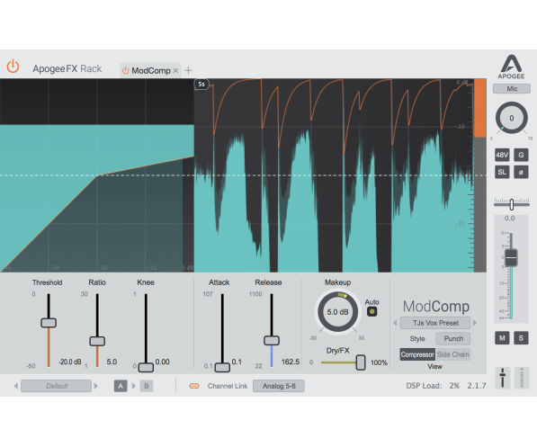Click next rack preset arrow near Default
The width and height of the screenshot is (537, 447).
pyautogui.click(x=96, y=386)
